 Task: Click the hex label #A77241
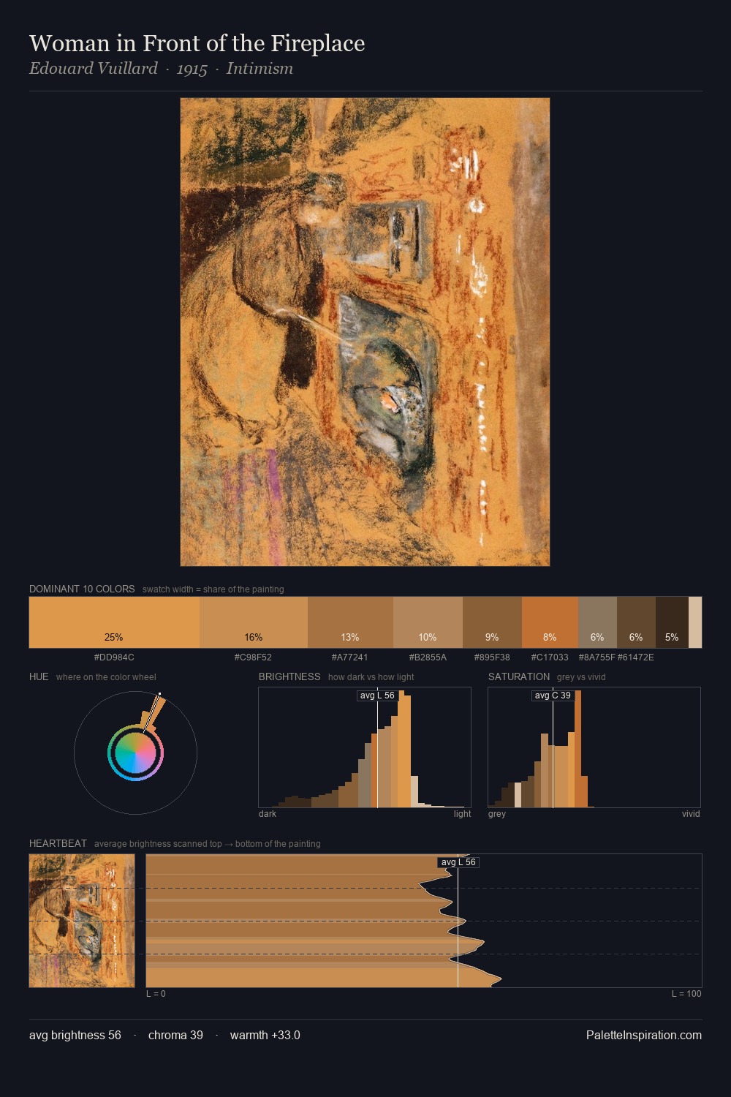pos(350,657)
